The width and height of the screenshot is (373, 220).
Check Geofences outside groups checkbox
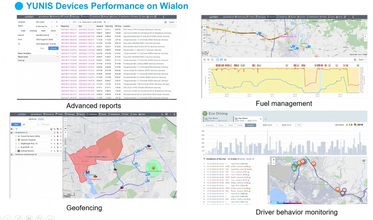13,155
